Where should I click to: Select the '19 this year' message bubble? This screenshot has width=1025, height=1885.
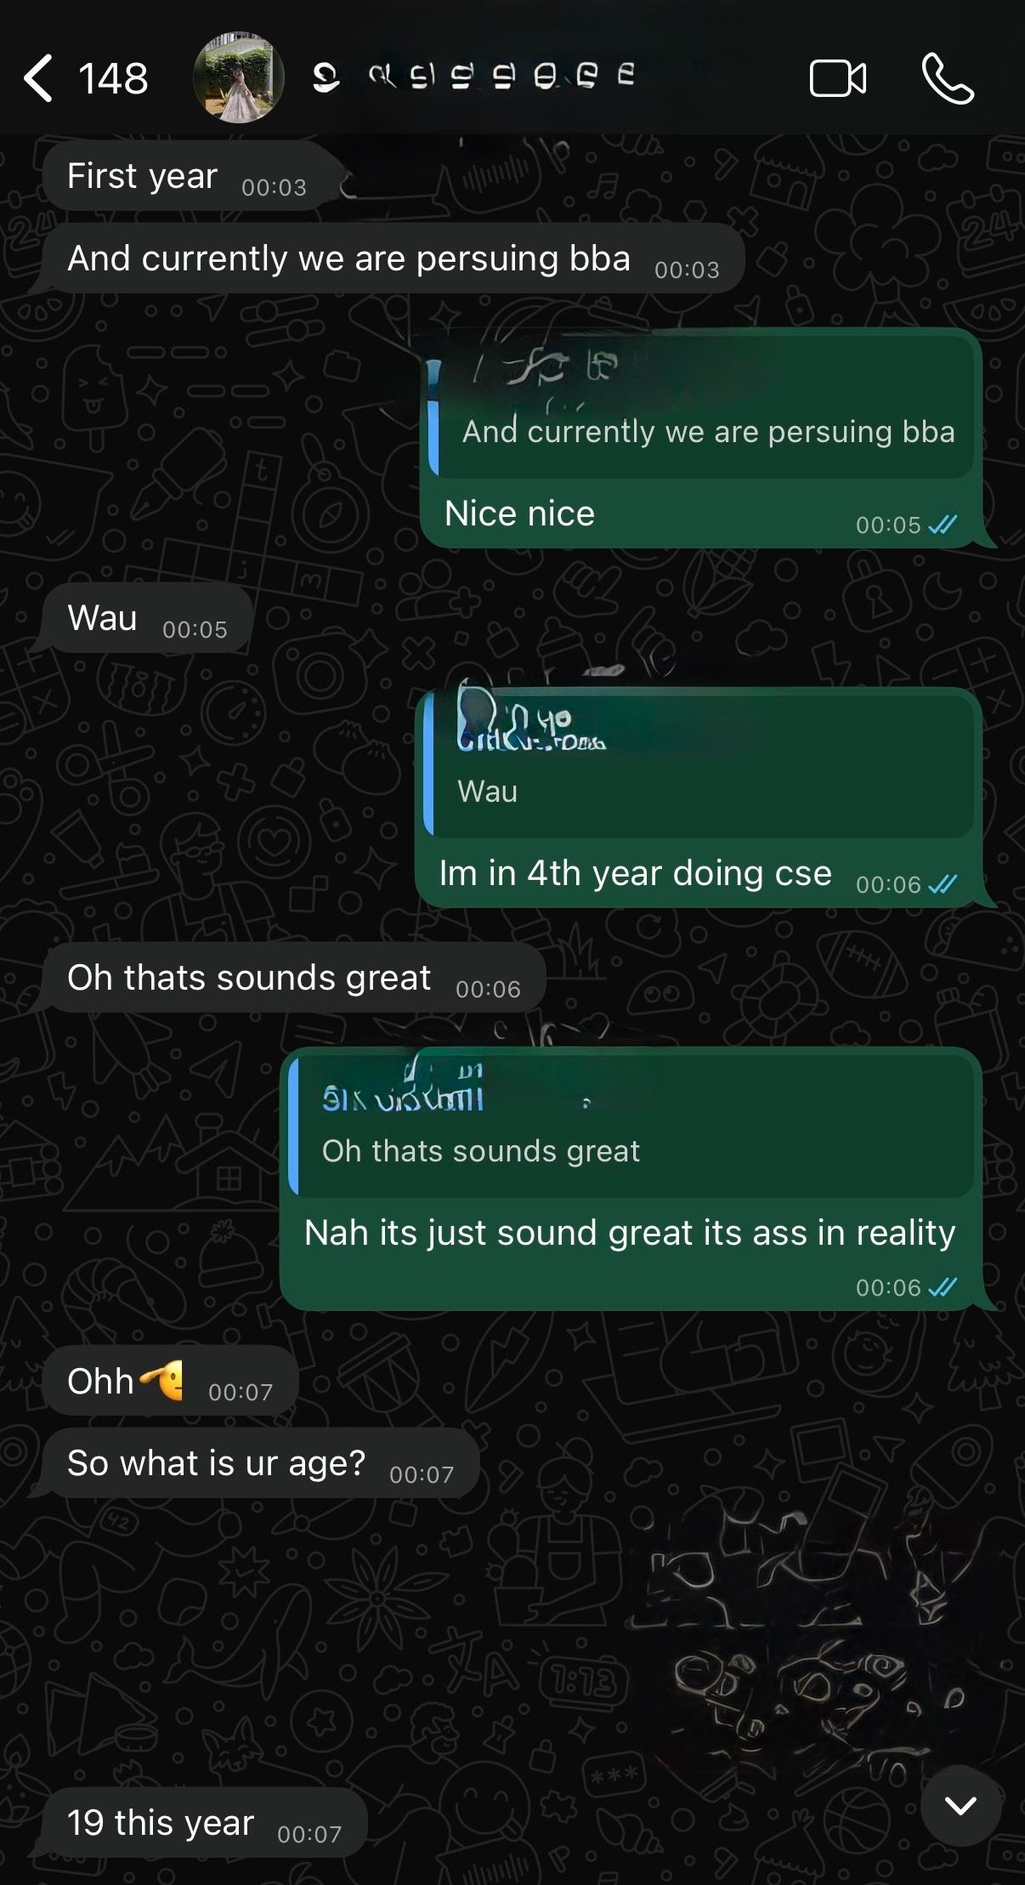tap(205, 1823)
